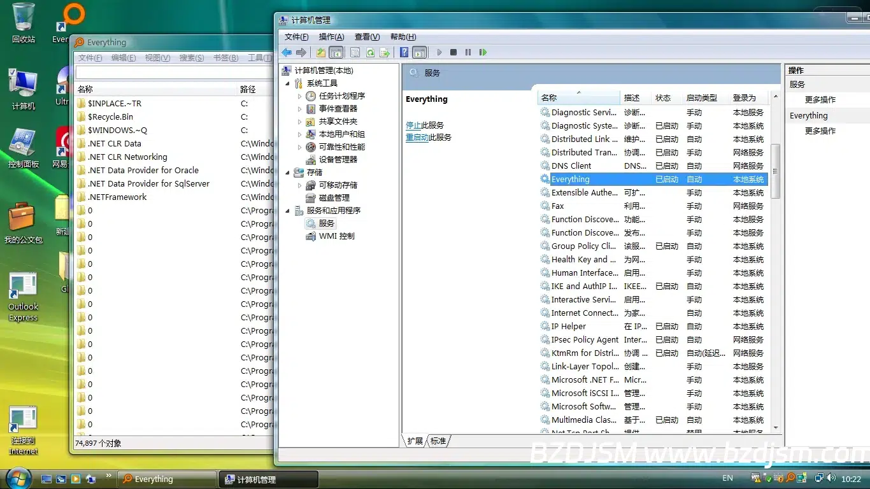The height and width of the screenshot is (489, 870).
Task: Click the Start service play icon
Action: tap(439, 52)
